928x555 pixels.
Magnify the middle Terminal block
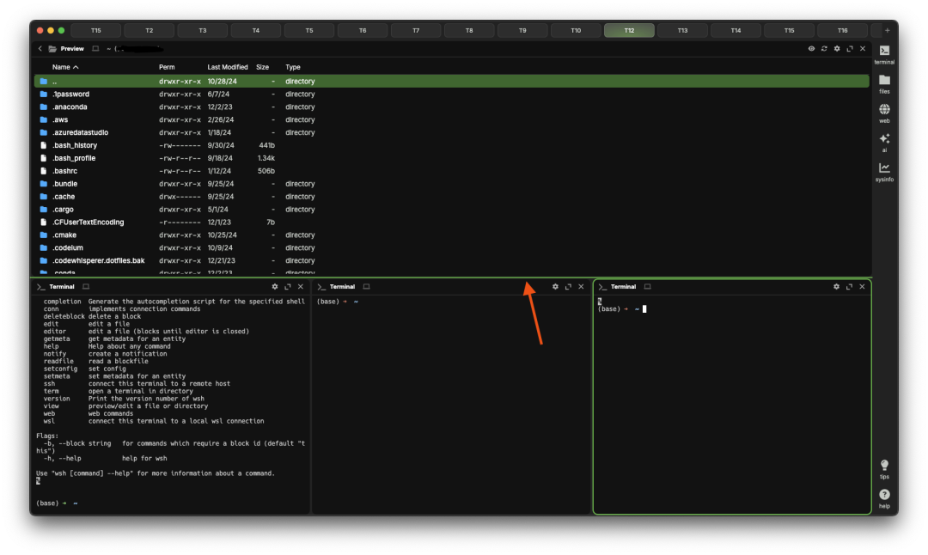568,286
